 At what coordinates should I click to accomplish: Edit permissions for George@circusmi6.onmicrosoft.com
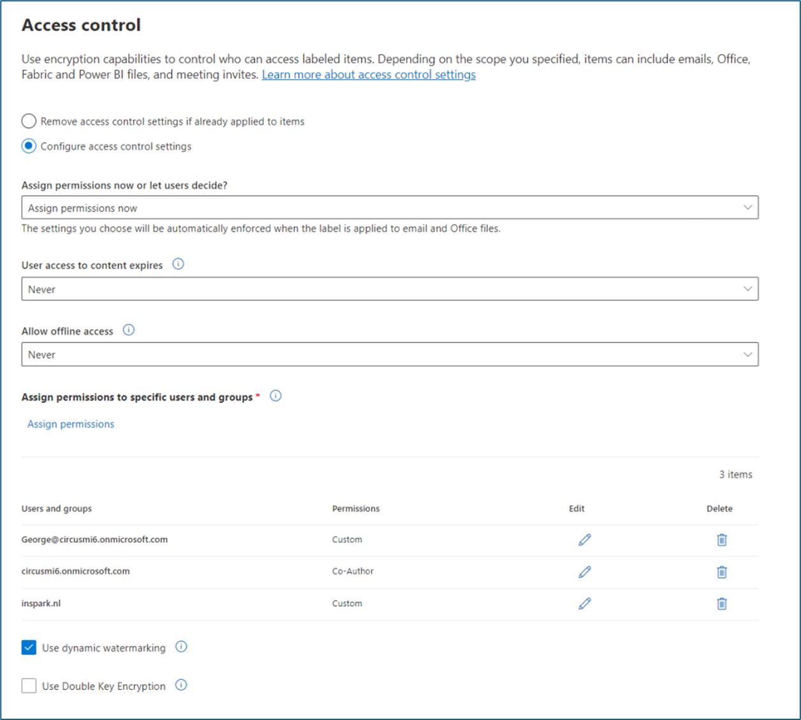(585, 540)
